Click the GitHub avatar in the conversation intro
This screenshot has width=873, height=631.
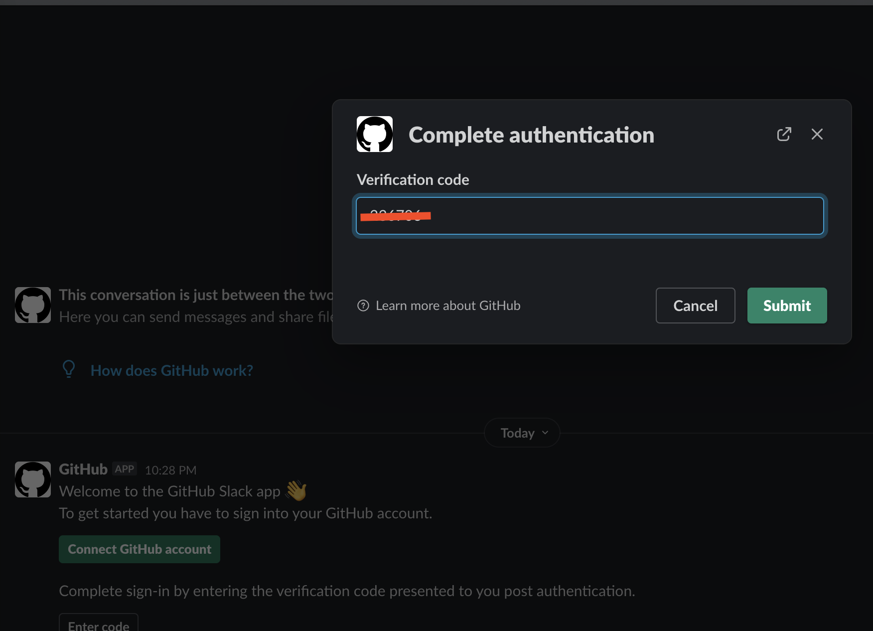coord(33,305)
